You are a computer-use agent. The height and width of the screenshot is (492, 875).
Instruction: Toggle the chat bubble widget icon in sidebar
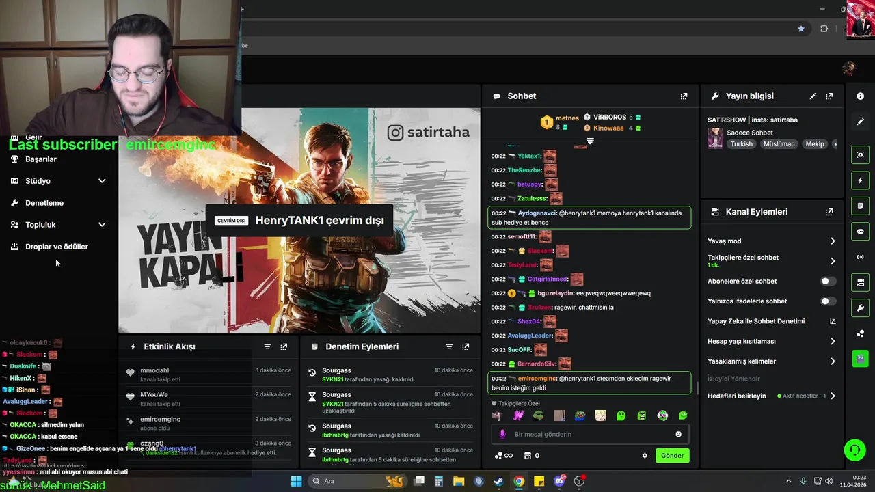click(x=860, y=231)
